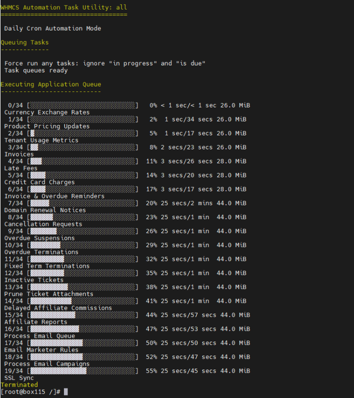Screen dimensions: 354x398
Task: Select the 'Cancellation Requests' line
Action: click(43, 224)
